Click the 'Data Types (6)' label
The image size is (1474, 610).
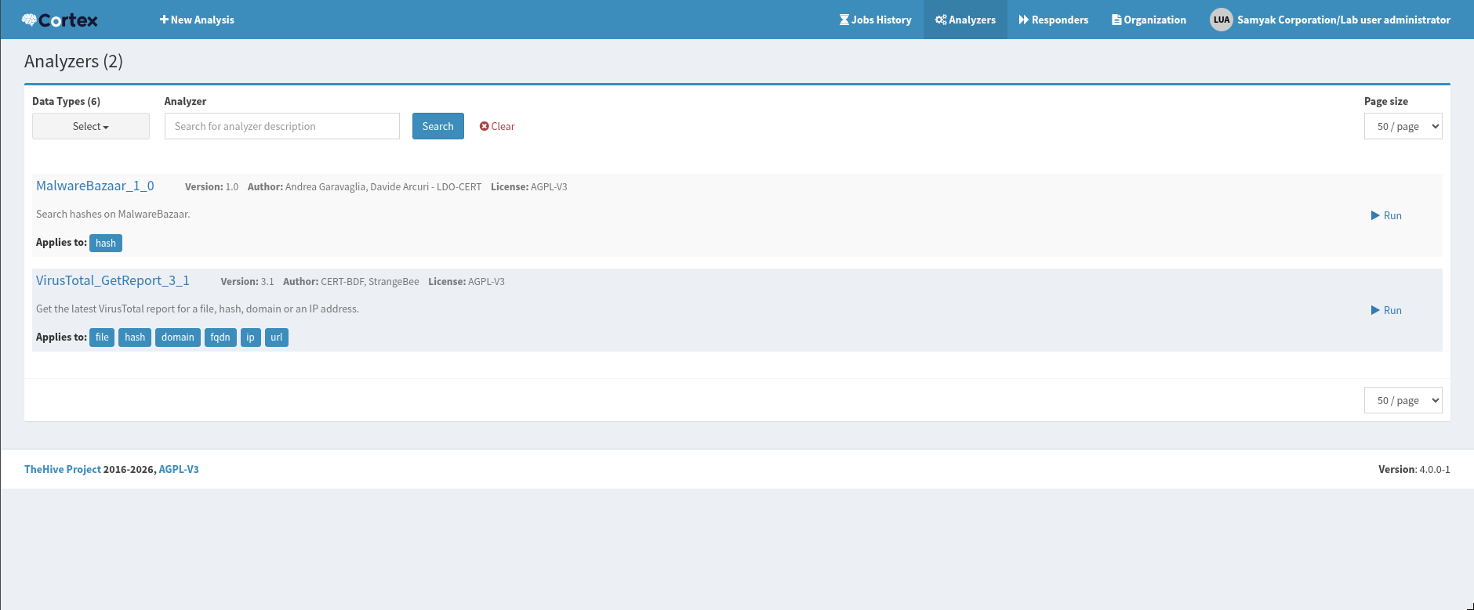(x=67, y=101)
